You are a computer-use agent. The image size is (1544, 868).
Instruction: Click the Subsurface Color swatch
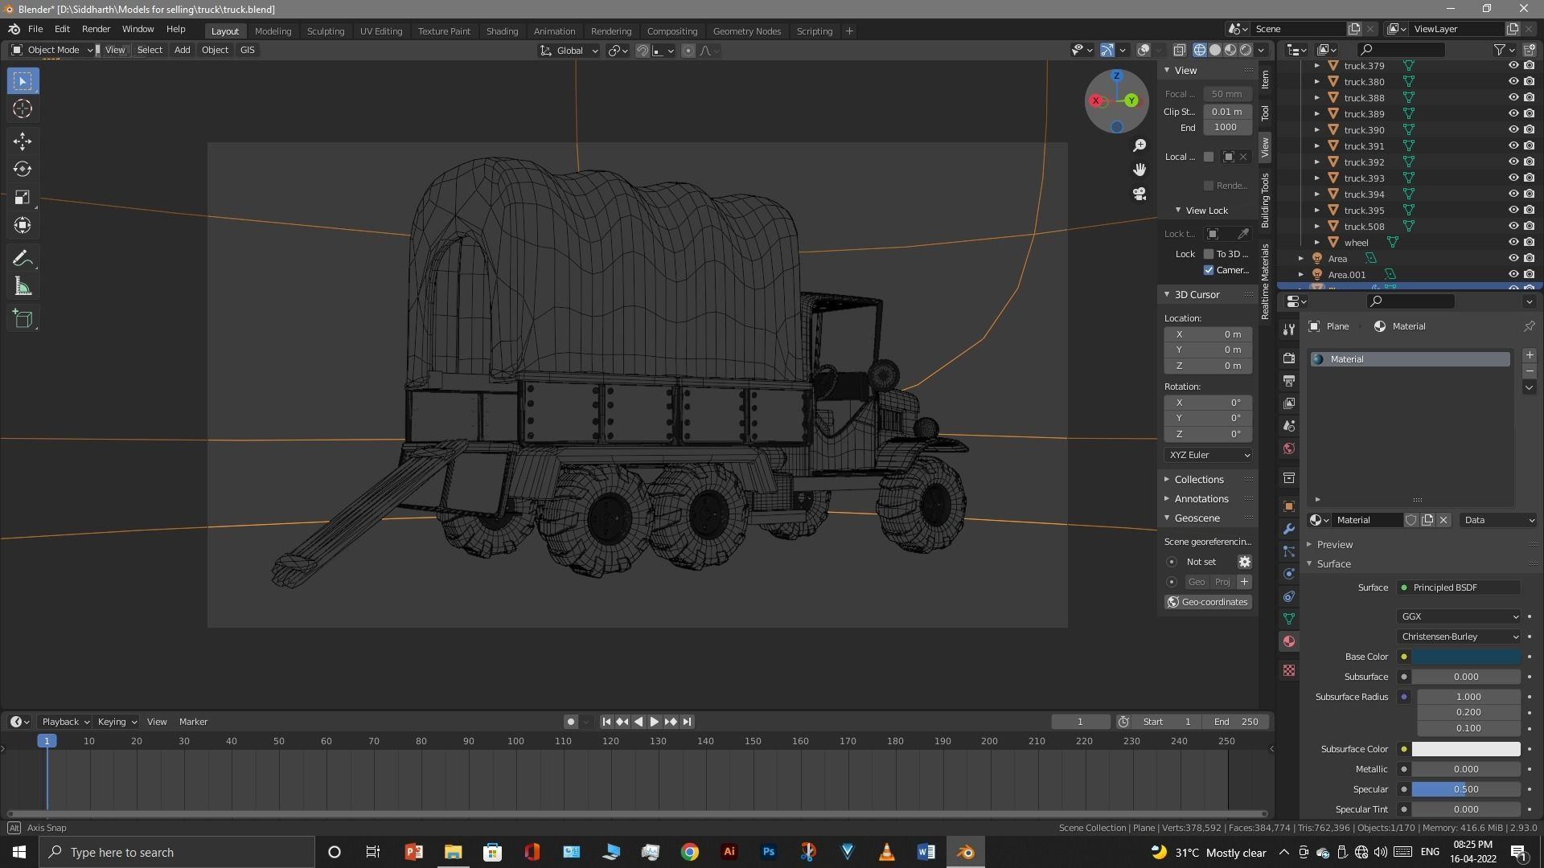[x=1466, y=749]
